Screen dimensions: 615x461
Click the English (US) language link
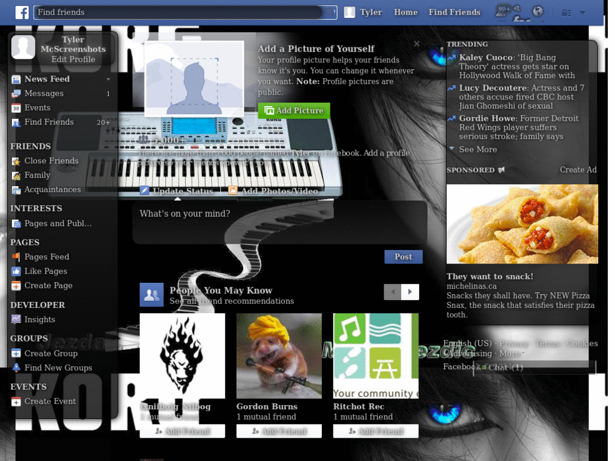point(467,343)
